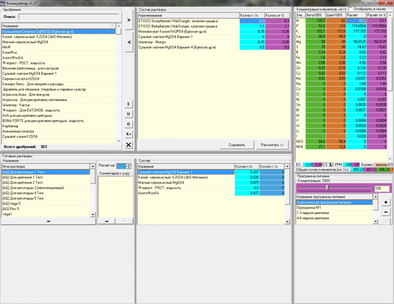The height and width of the screenshot is (304, 394).
Task: Delete fertilizer with the X button
Action: pos(128,145)
